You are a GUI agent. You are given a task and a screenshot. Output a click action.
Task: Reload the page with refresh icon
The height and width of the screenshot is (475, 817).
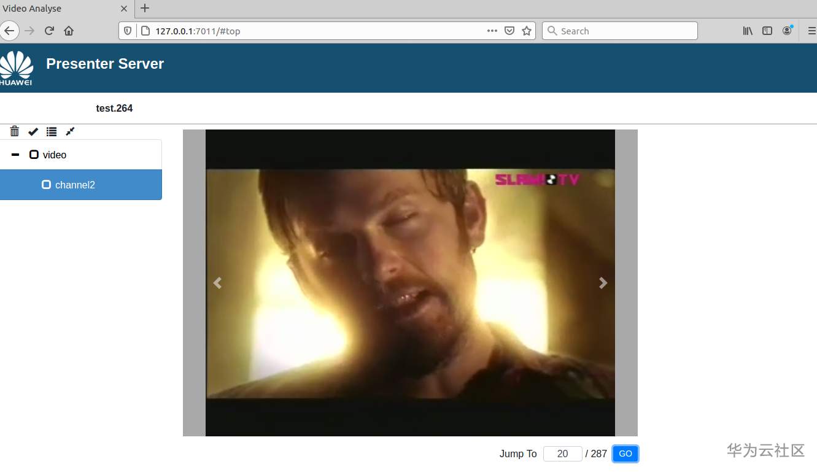click(50, 31)
